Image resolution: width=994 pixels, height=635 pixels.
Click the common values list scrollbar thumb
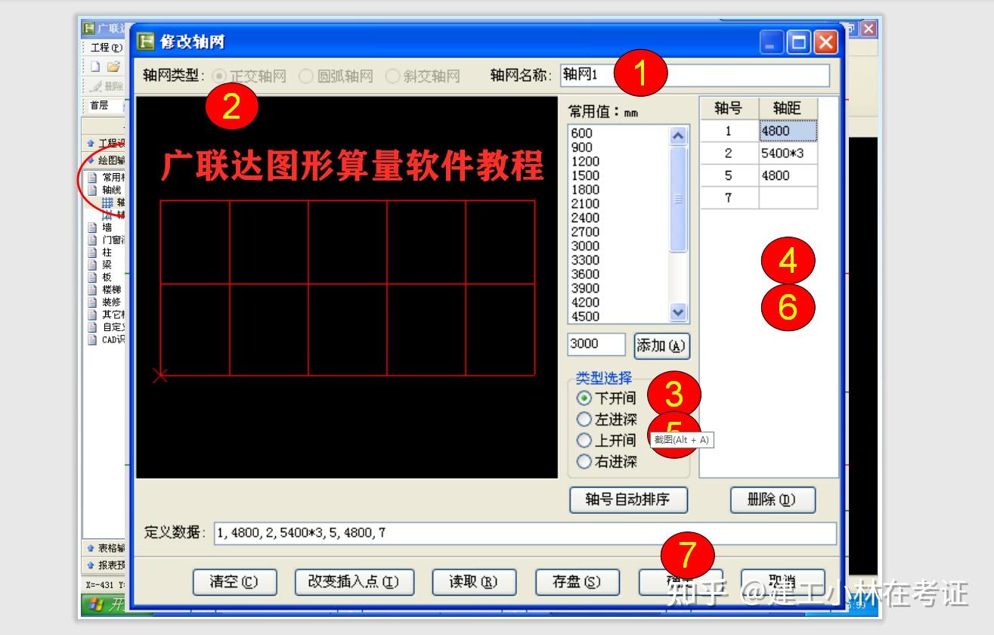point(678,199)
